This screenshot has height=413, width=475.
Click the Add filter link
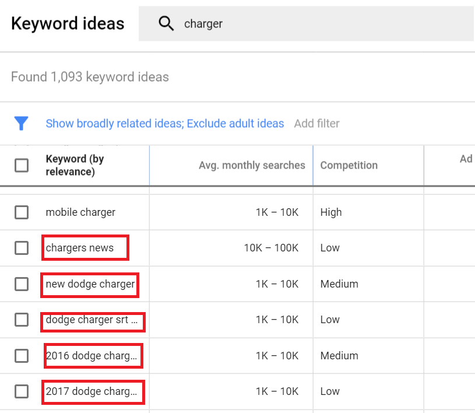pyautogui.click(x=316, y=124)
